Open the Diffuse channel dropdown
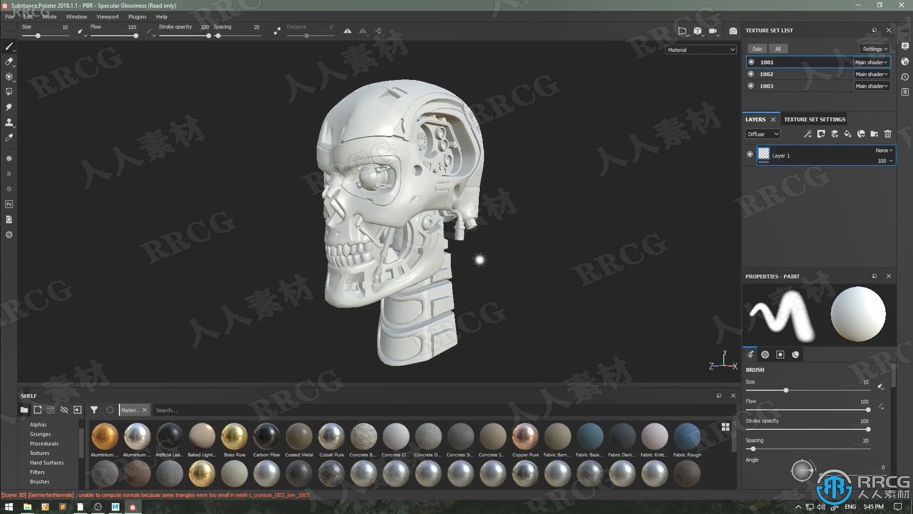 point(762,134)
